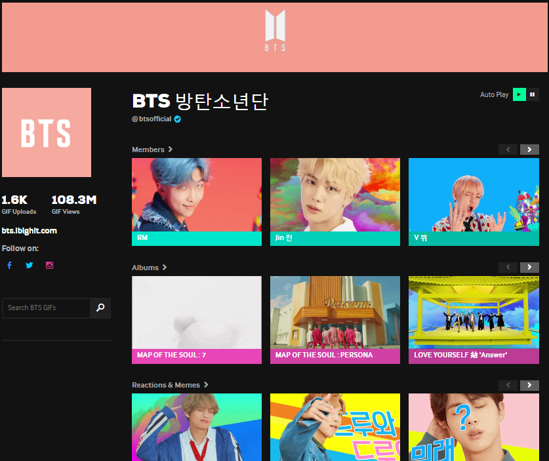This screenshot has width=549, height=461.
Task: Open the BTS Twitter profile icon
Action: (x=30, y=266)
